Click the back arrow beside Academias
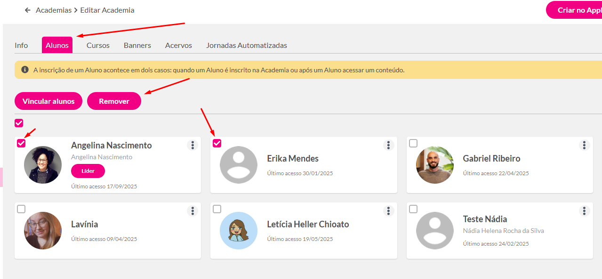Screen dimensions: 602x279 tap(28, 10)
